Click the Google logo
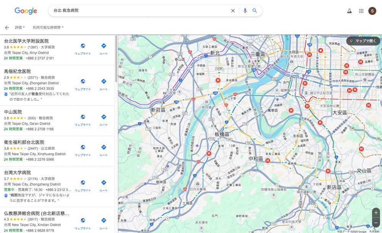Viewport: 382px width, 233px height. 26,11
